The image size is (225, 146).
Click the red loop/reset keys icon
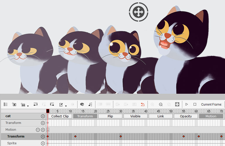tap(143, 104)
